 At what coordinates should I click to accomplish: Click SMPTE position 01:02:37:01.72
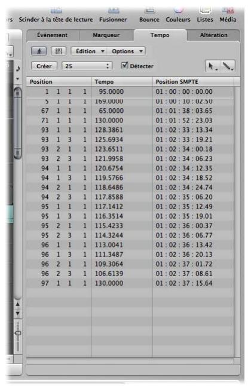point(184,264)
